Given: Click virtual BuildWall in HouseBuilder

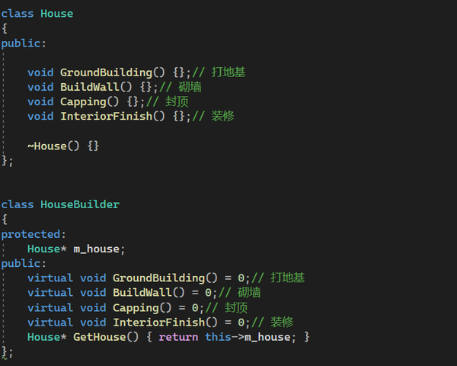Looking at the screenshot, I should click(142, 293).
